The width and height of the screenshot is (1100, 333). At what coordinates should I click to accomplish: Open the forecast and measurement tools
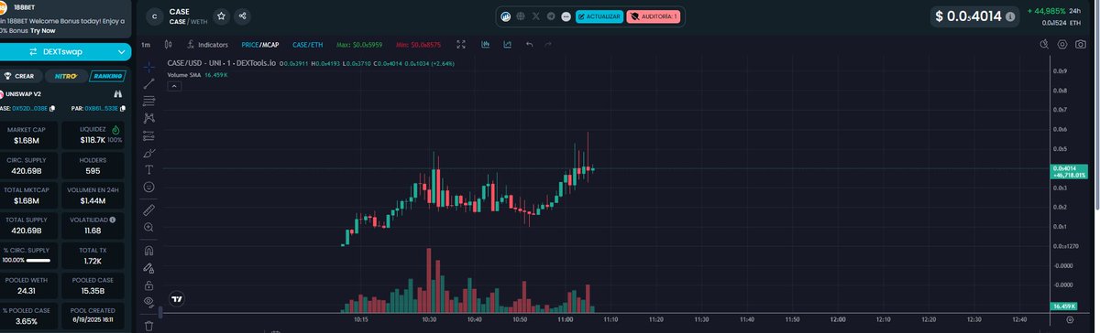(x=148, y=135)
